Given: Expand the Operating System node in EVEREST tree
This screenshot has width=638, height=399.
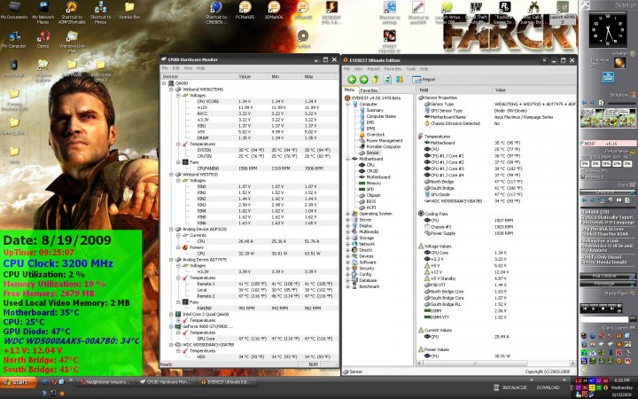Looking at the screenshot, I should (x=348, y=214).
